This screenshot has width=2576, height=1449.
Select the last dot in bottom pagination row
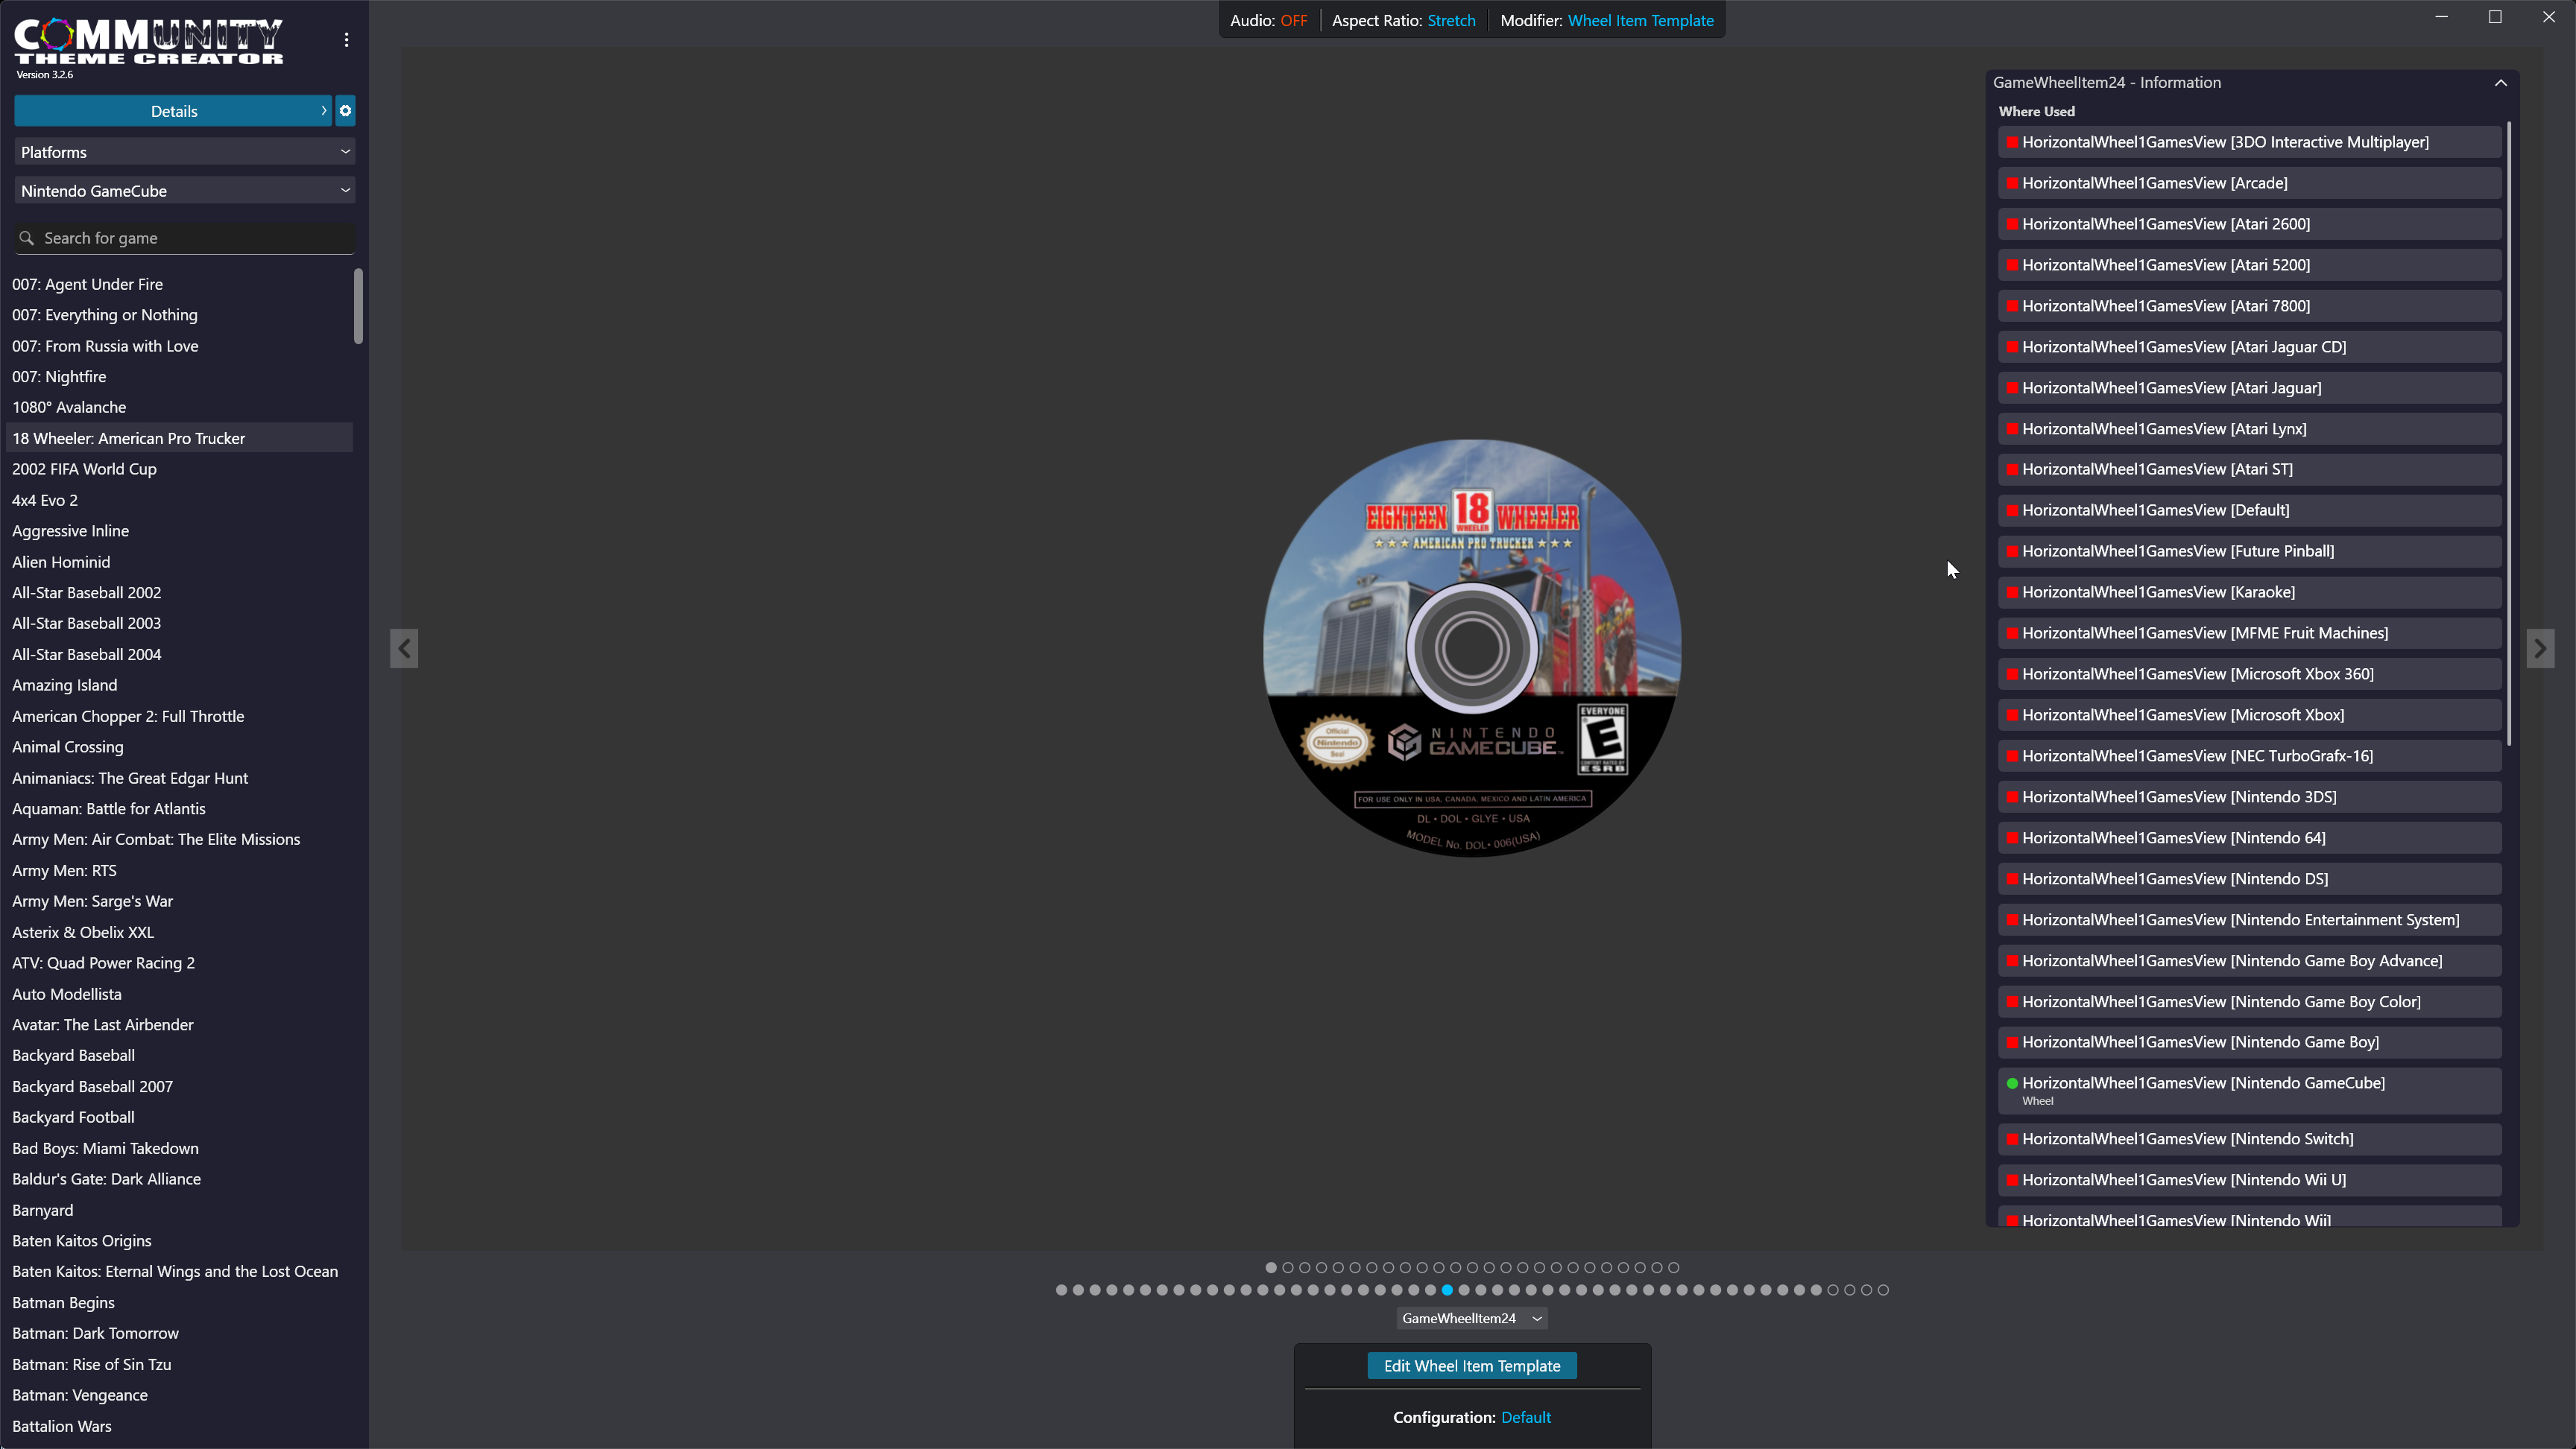click(x=1883, y=1290)
